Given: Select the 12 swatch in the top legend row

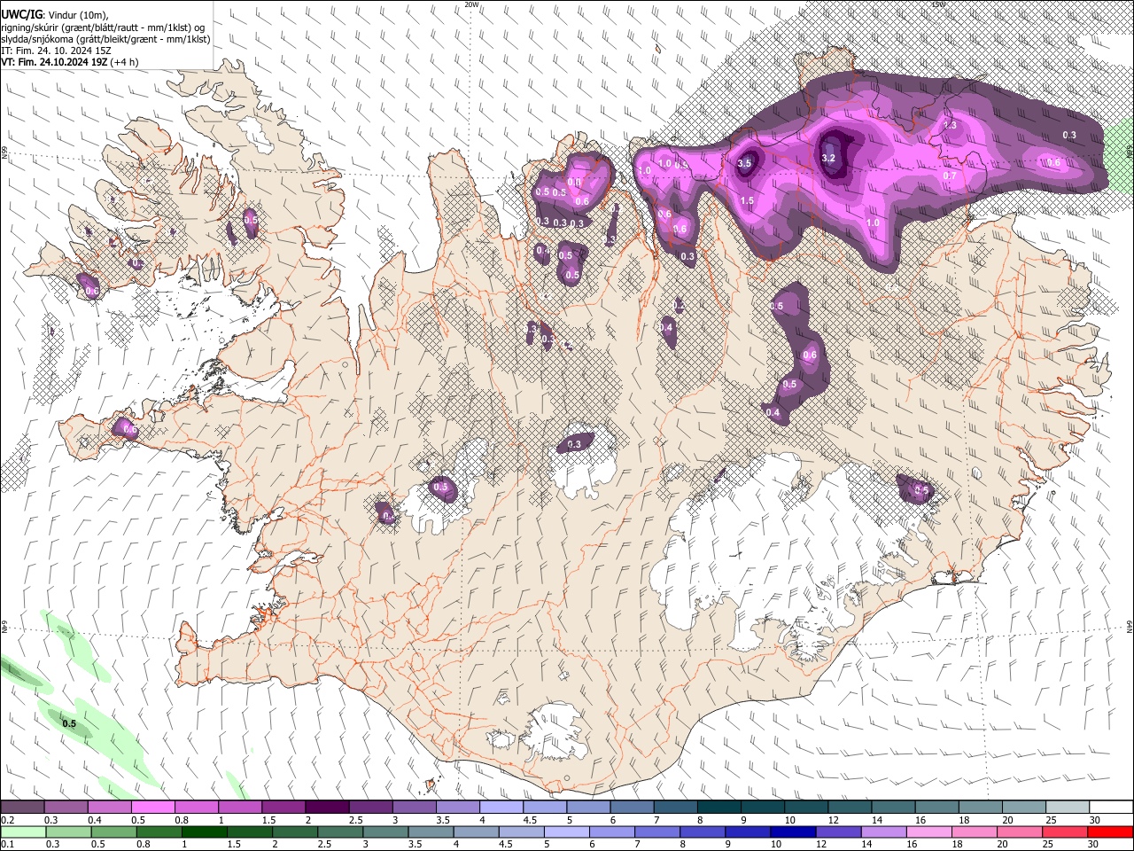Looking at the screenshot, I should pos(849,808).
